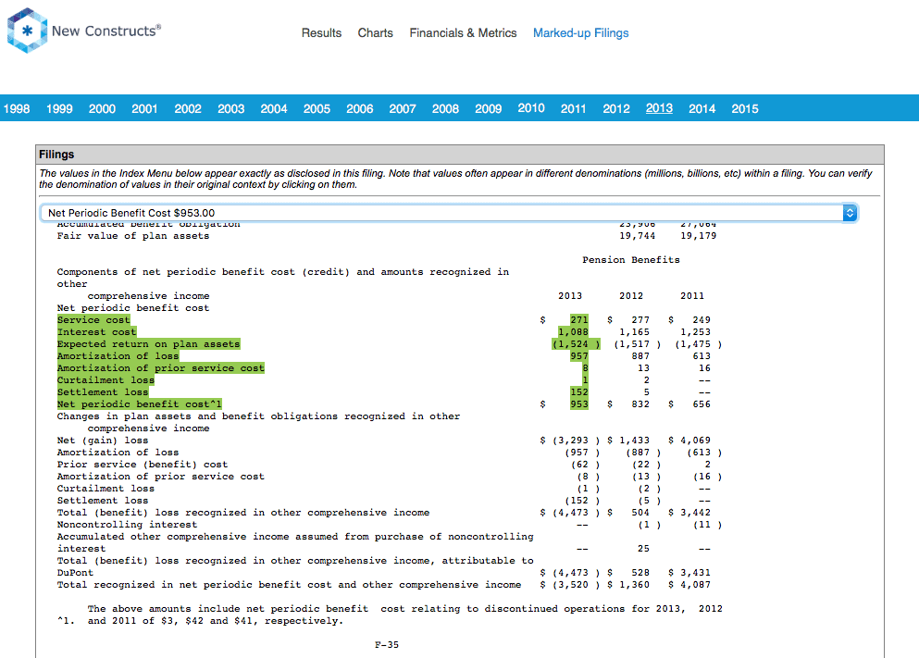
Task: Click the New Constructs hexagon logo
Action: click(x=27, y=31)
